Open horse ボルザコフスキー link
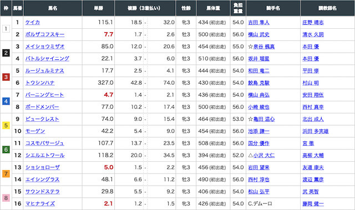The width and height of the screenshot is (355, 210). [45, 34]
